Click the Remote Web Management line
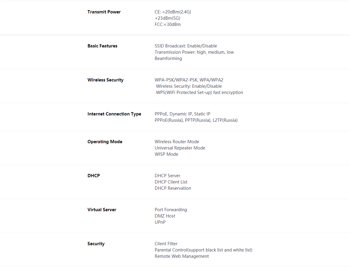The width and height of the screenshot is (350, 267). tap(182, 256)
